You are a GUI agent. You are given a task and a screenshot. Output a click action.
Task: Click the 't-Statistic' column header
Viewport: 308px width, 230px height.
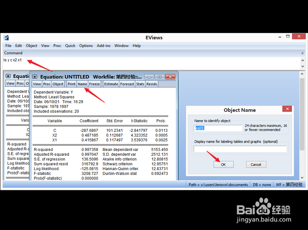(139, 121)
